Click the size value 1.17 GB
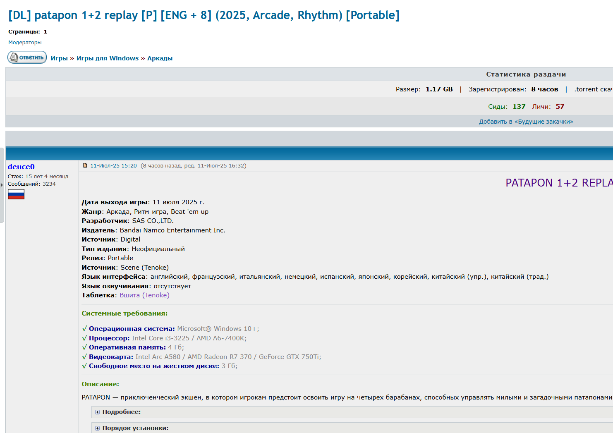613x433 pixels. [x=439, y=89]
